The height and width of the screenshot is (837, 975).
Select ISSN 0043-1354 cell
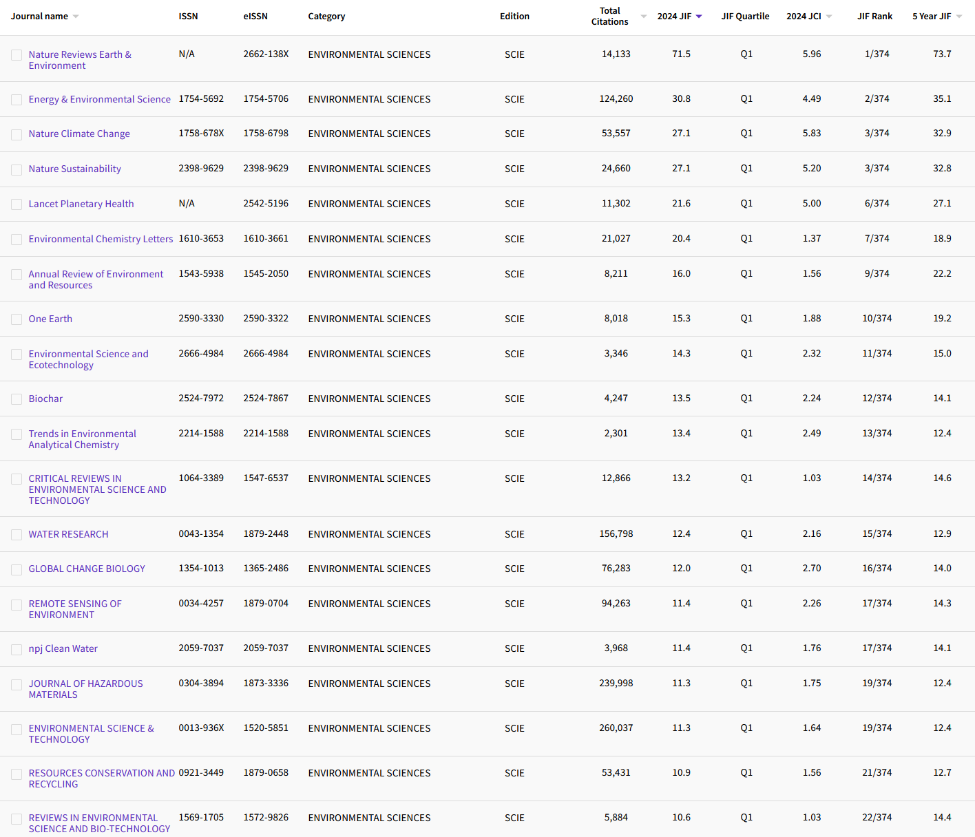[x=201, y=533]
